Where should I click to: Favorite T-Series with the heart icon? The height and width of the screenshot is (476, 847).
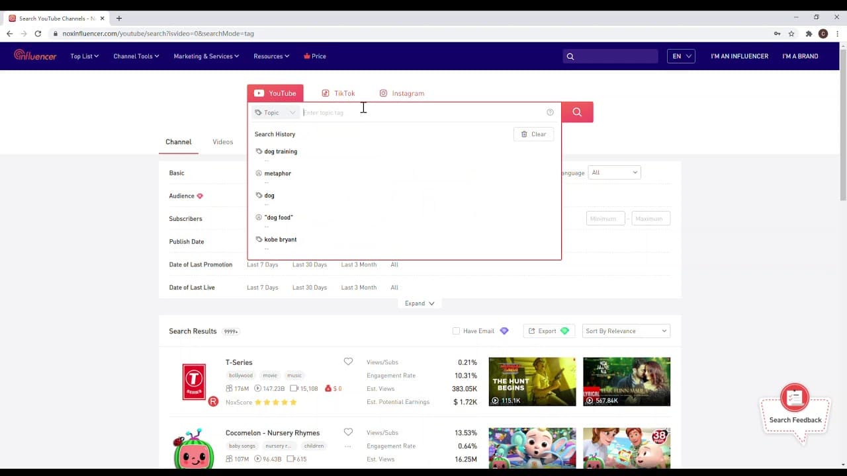[348, 362]
